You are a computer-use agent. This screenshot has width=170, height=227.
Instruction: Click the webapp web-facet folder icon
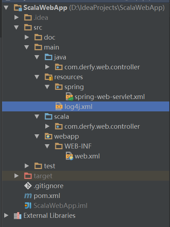49,136
